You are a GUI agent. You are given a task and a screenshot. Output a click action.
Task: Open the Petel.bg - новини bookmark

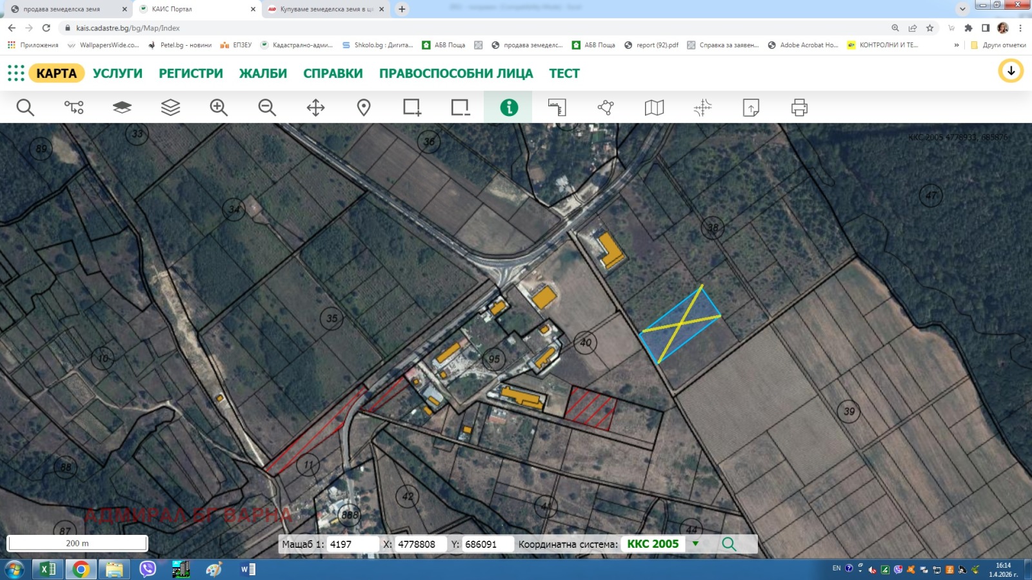pyautogui.click(x=183, y=45)
